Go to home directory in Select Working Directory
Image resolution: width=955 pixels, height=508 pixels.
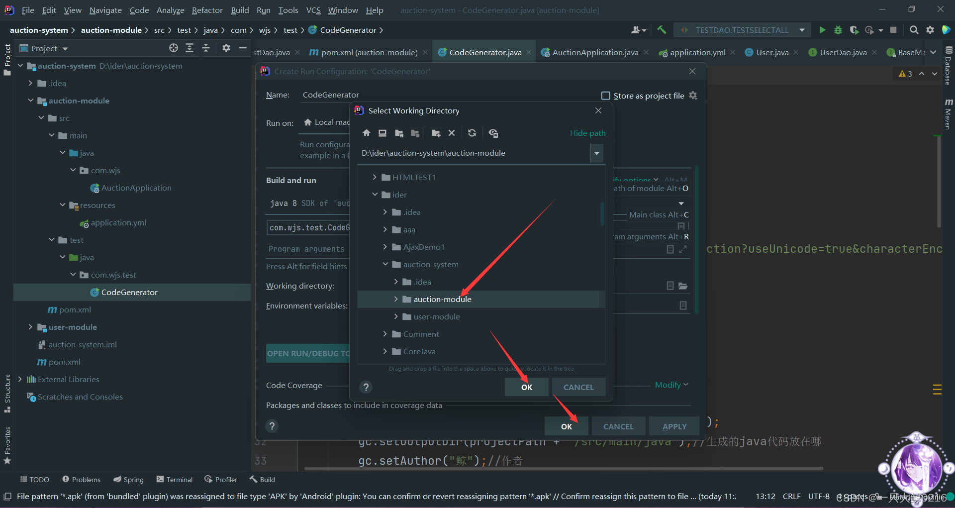pyautogui.click(x=367, y=133)
